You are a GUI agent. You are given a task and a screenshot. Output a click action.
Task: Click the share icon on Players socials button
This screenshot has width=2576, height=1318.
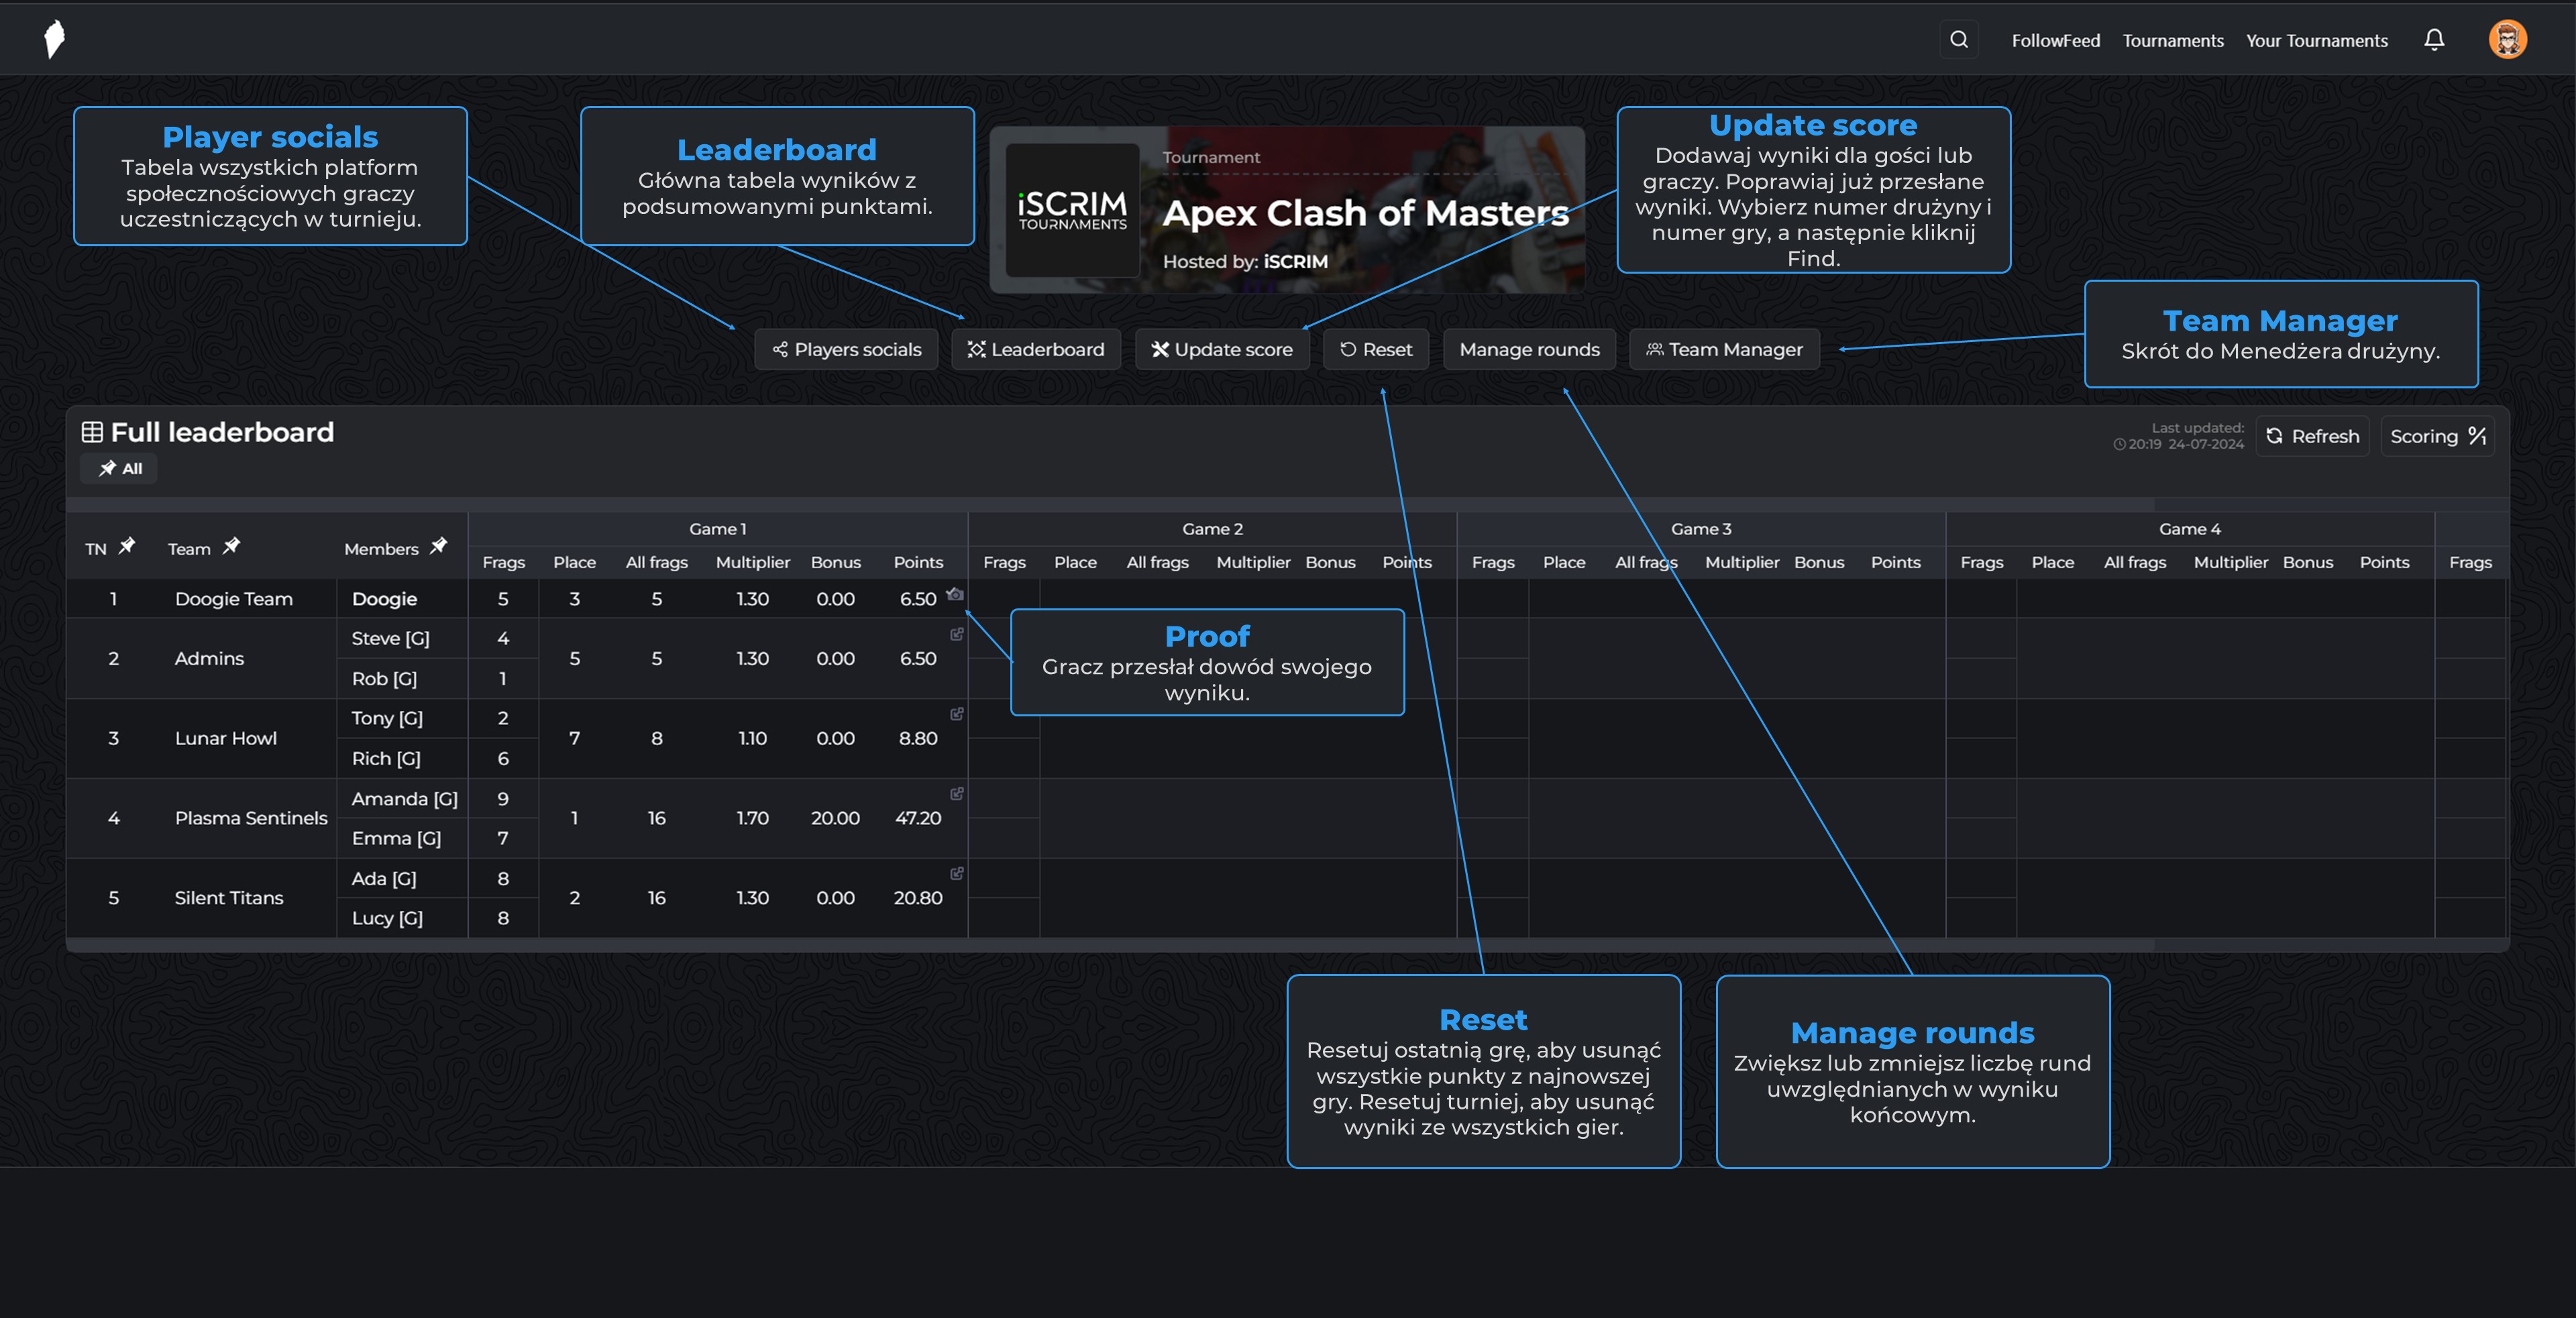pos(781,349)
